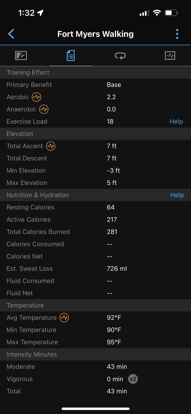This screenshot has width=191, height=414.
Task: Open Help for Nutrition & Hydration
Action: coord(177,195)
